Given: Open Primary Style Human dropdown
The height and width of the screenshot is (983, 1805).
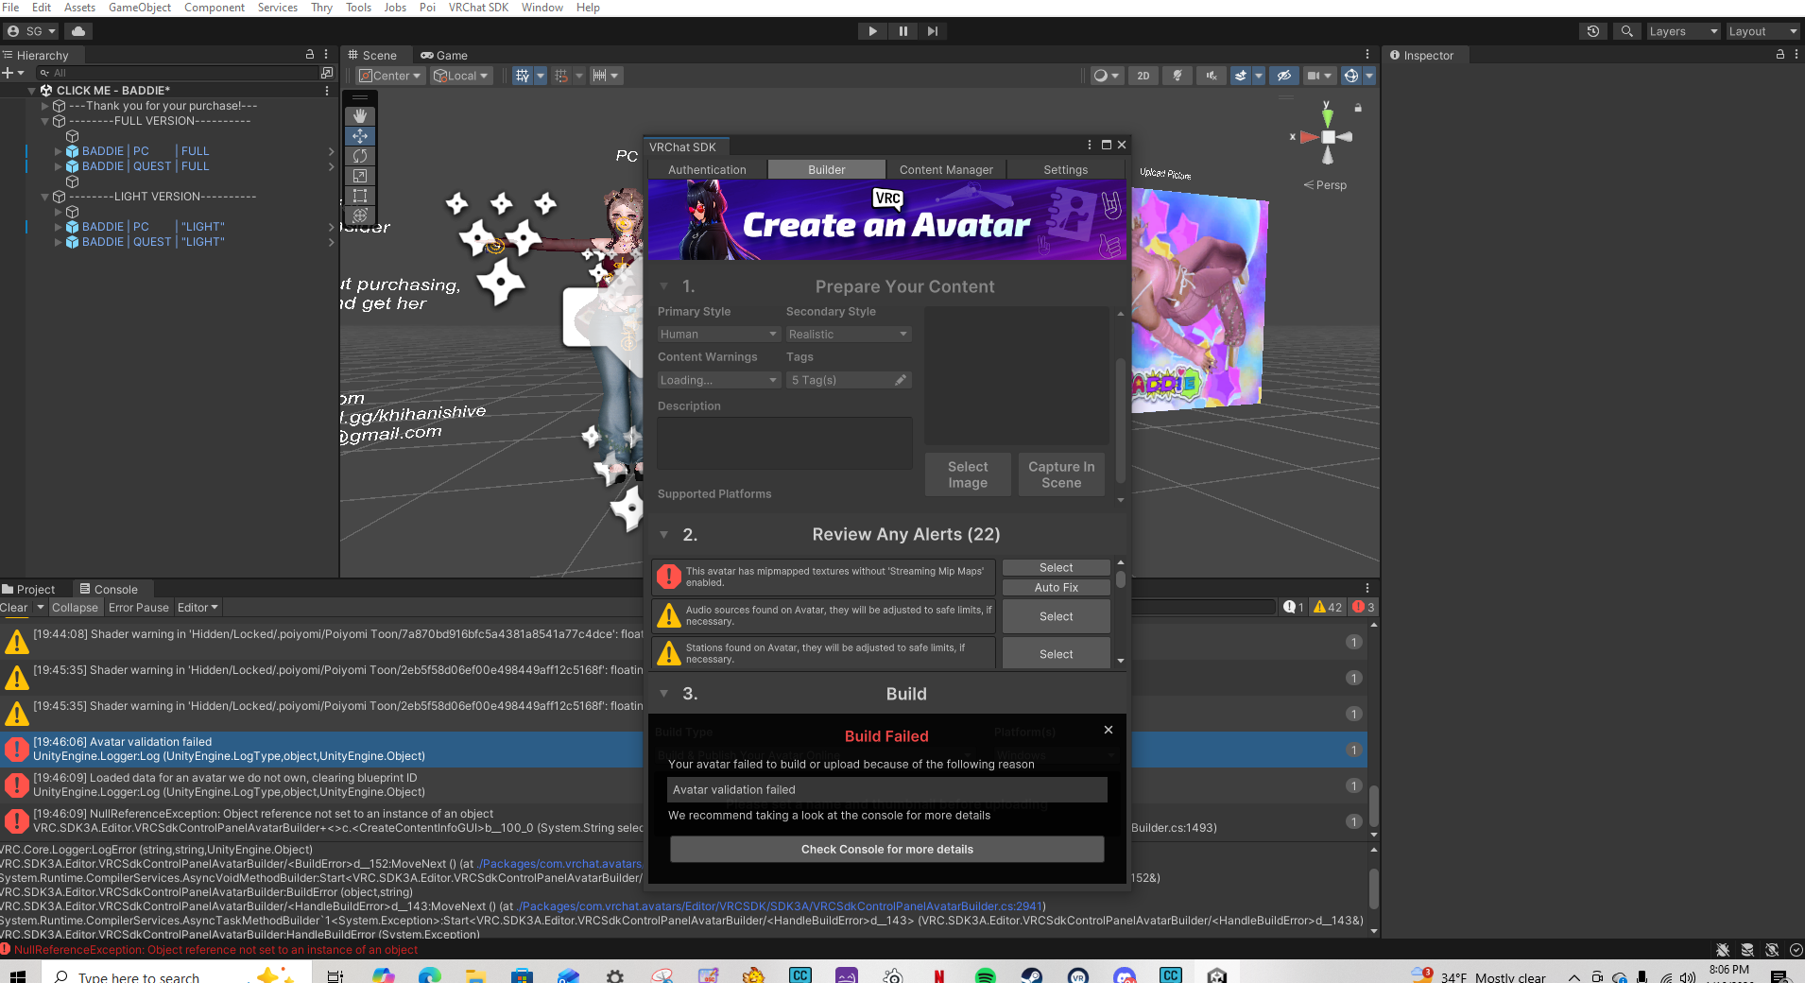Looking at the screenshot, I should click(718, 335).
